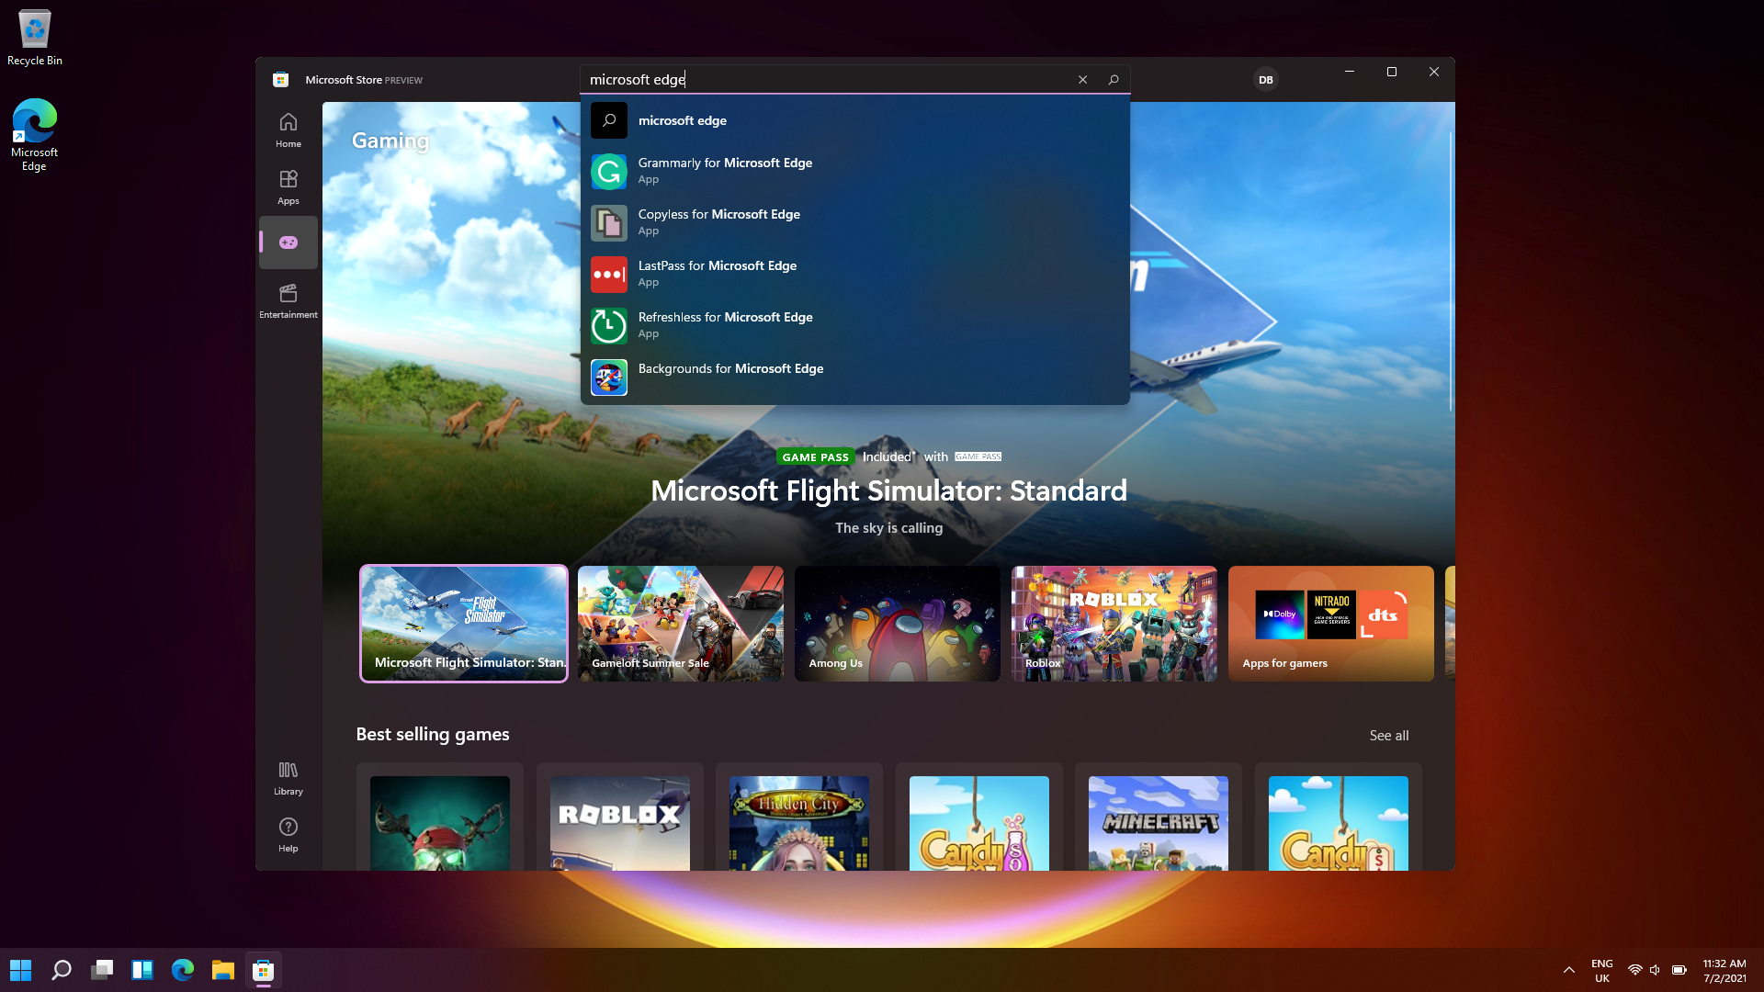1764x992 pixels.
Task: Click the Entertainment icon in sidebar
Action: tap(288, 299)
